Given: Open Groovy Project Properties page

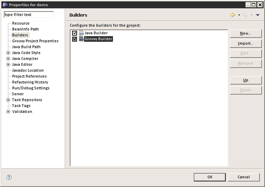Looking at the screenshot, I should click(x=35, y=41).
